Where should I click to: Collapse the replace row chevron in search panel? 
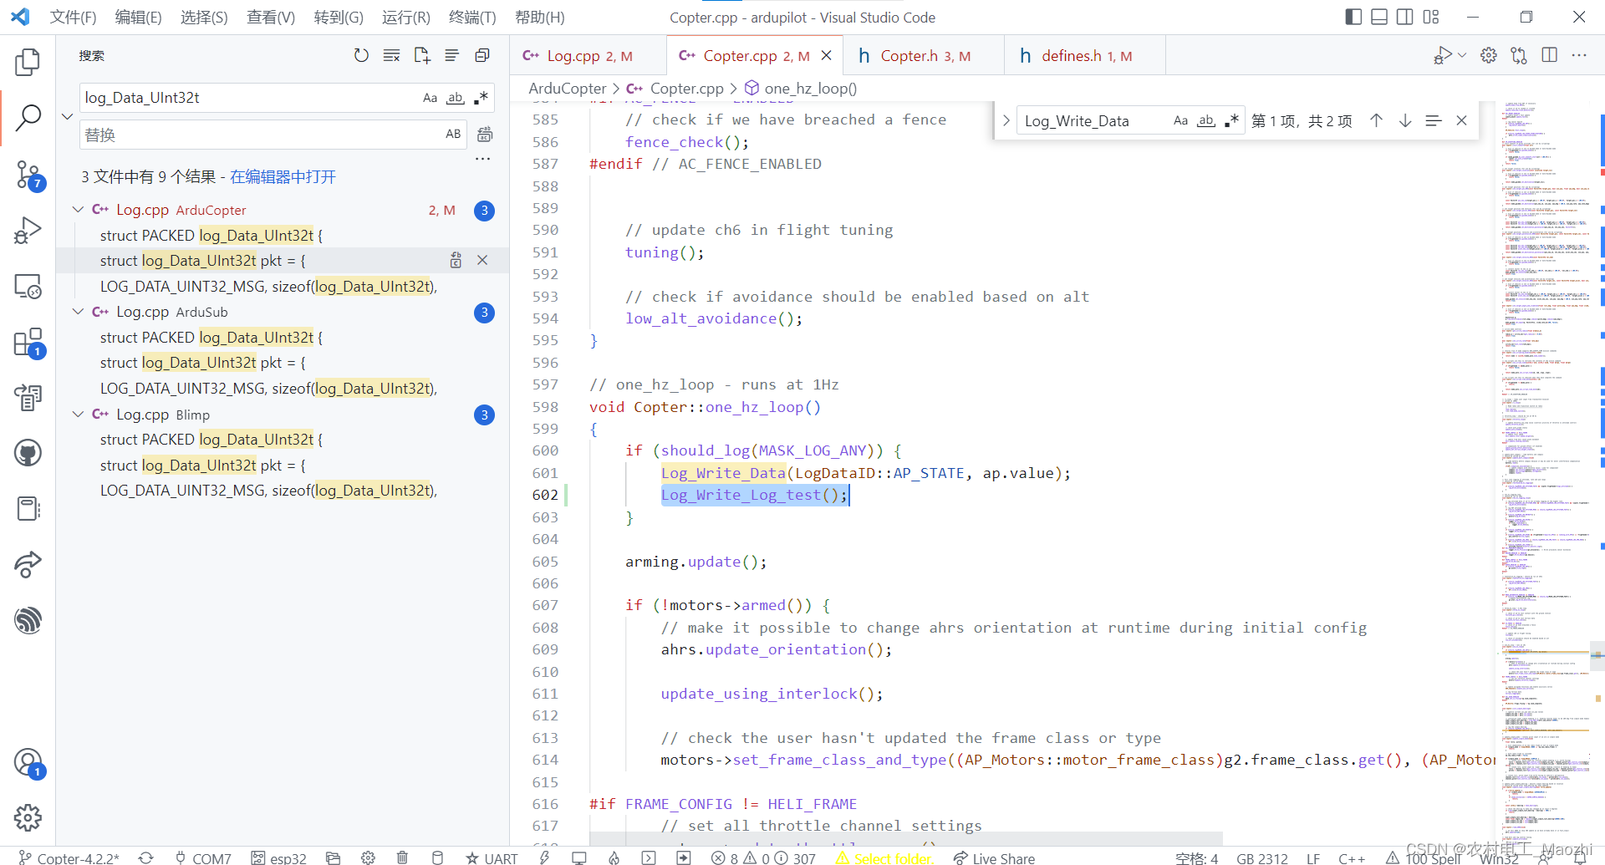[x=68, y=116]
